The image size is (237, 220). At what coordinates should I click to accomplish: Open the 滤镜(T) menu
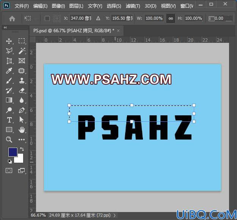tap(133, 6)
